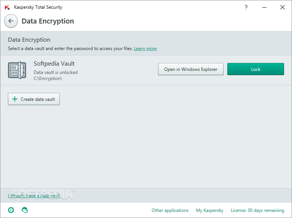Image resolution: width=292 pixels, height=218 pixels.
Task: Lock the Softpedia Vault
Action: click(x=256, y=69)
